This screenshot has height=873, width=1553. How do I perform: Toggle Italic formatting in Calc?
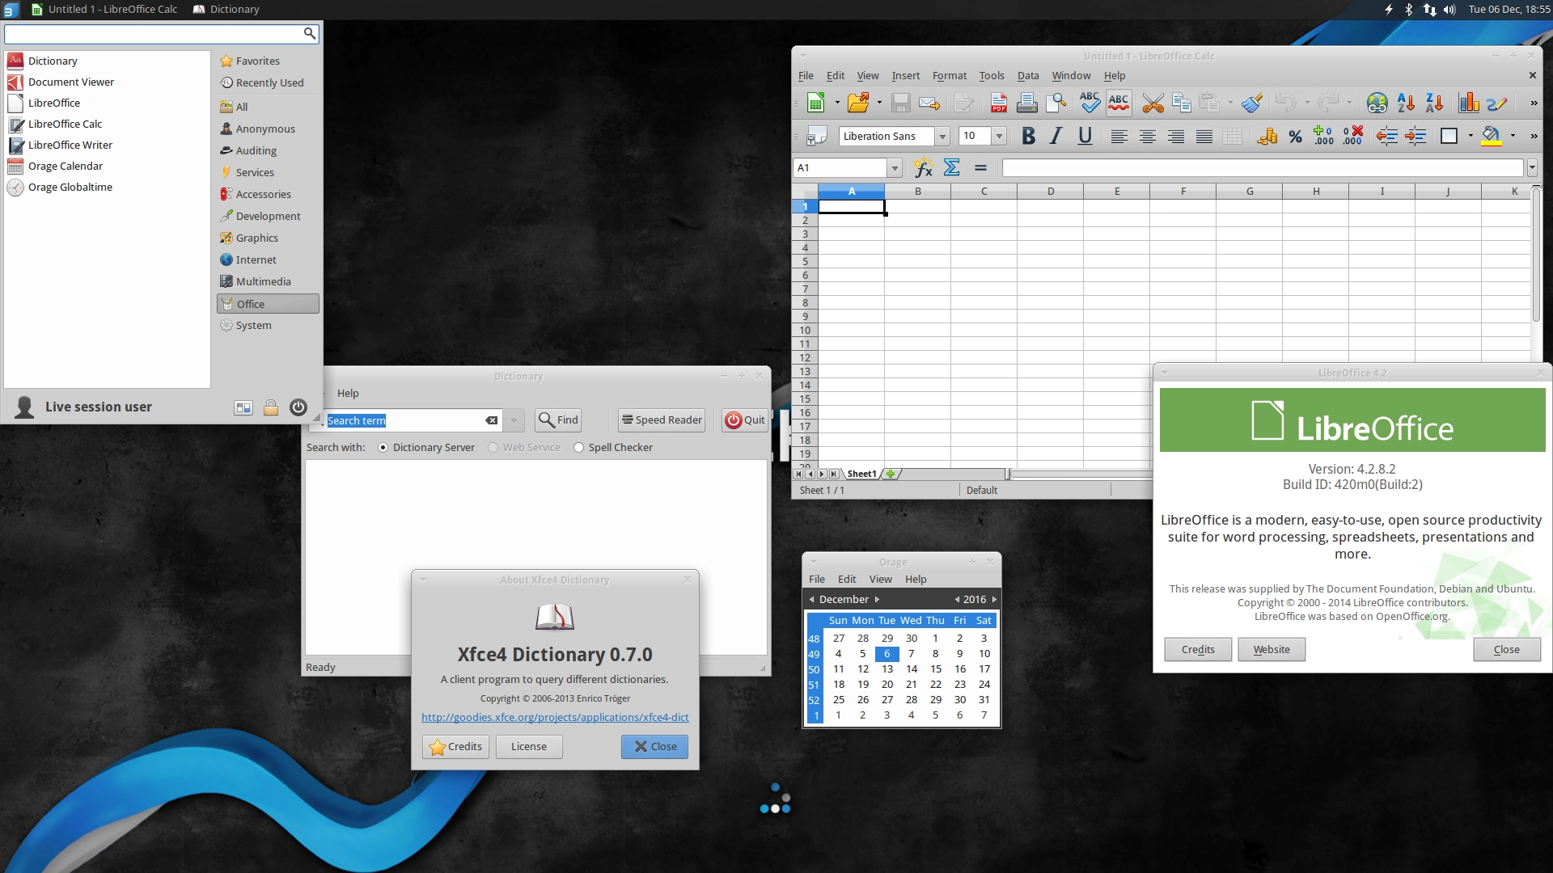[1056, 136]
